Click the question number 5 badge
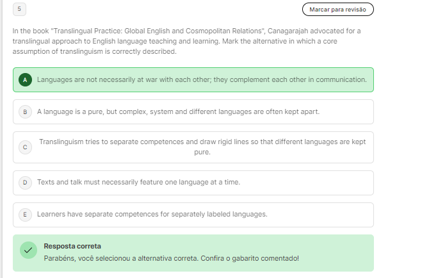The height and width of the screenshot is (278, 445). tap(19, 9)
